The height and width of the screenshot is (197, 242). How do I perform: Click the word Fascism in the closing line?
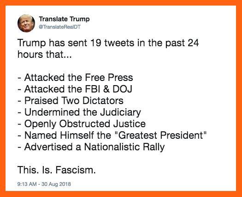click(x=76, y=170)
